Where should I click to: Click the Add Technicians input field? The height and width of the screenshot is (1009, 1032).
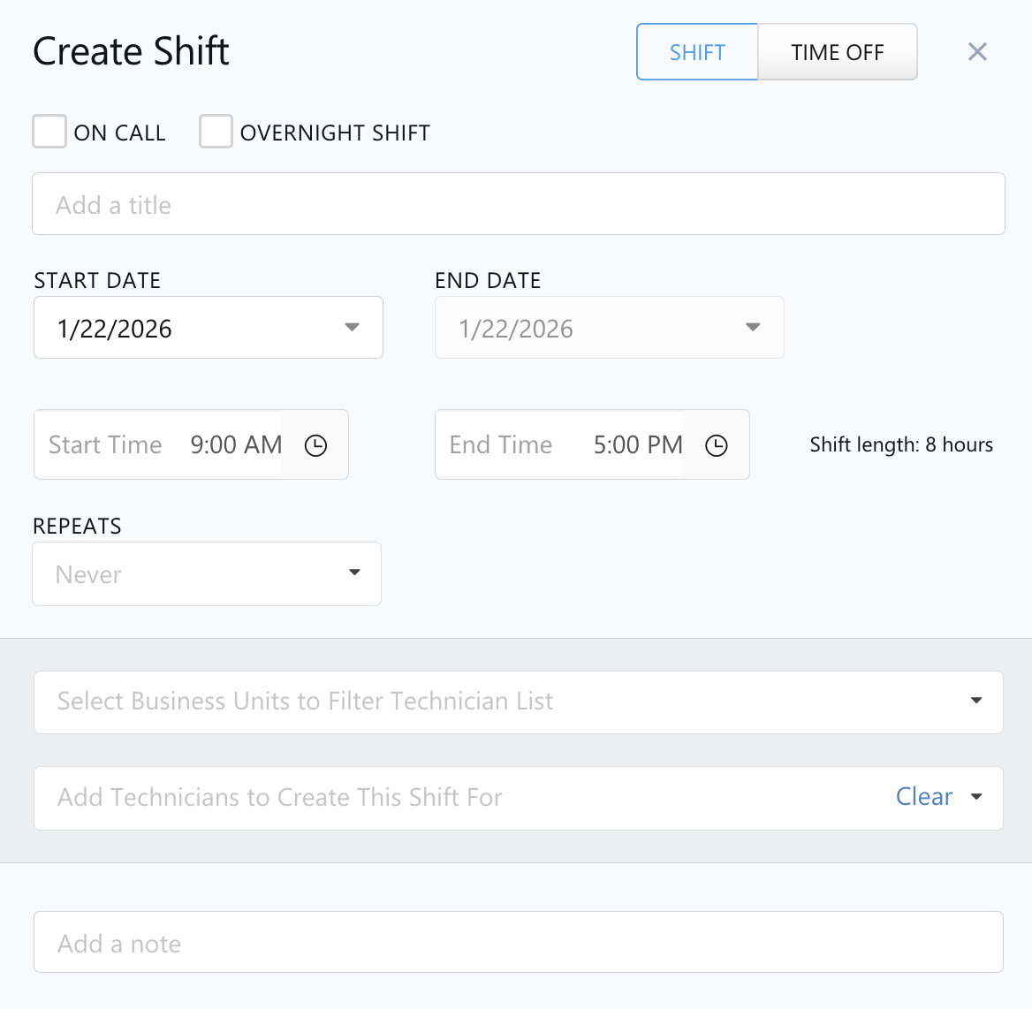[442, 797]
